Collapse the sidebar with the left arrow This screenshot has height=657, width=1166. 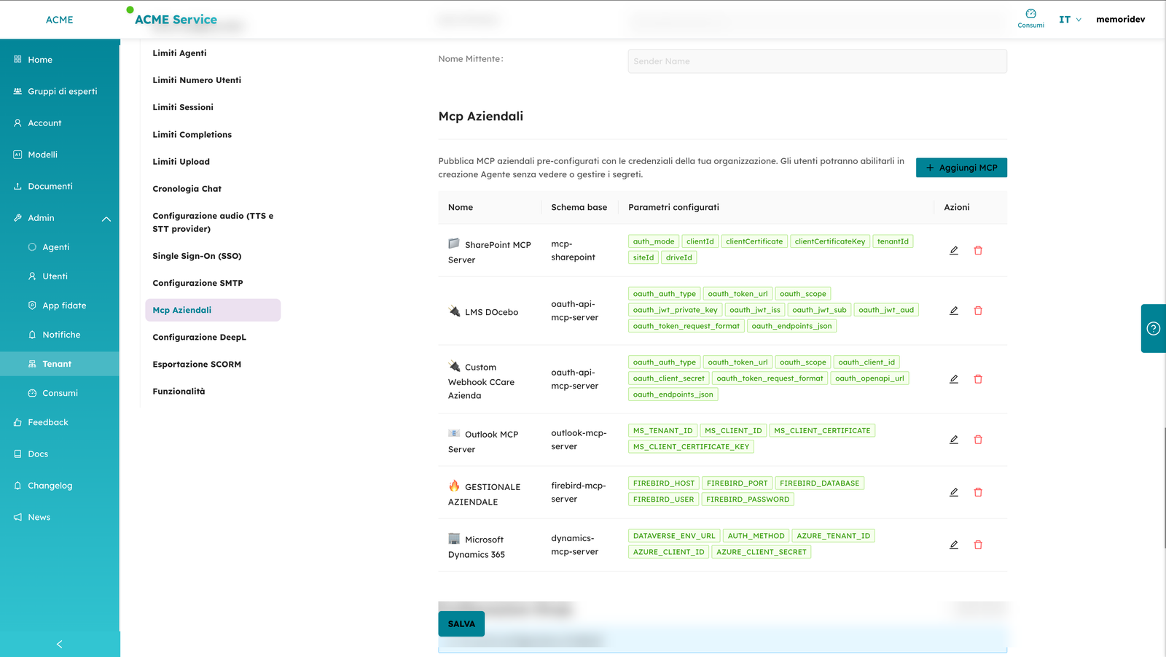pos(60,644)
